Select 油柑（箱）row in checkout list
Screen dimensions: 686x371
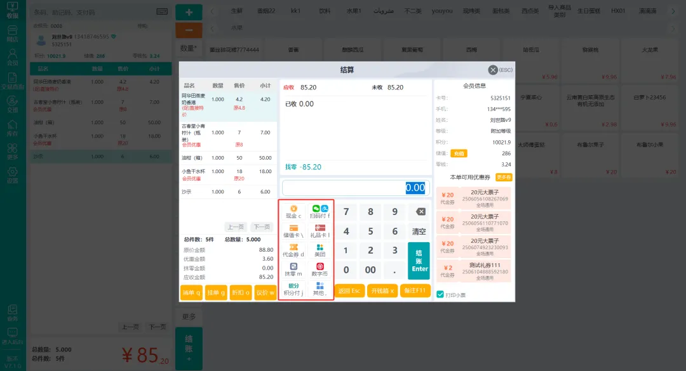[228, 158]
